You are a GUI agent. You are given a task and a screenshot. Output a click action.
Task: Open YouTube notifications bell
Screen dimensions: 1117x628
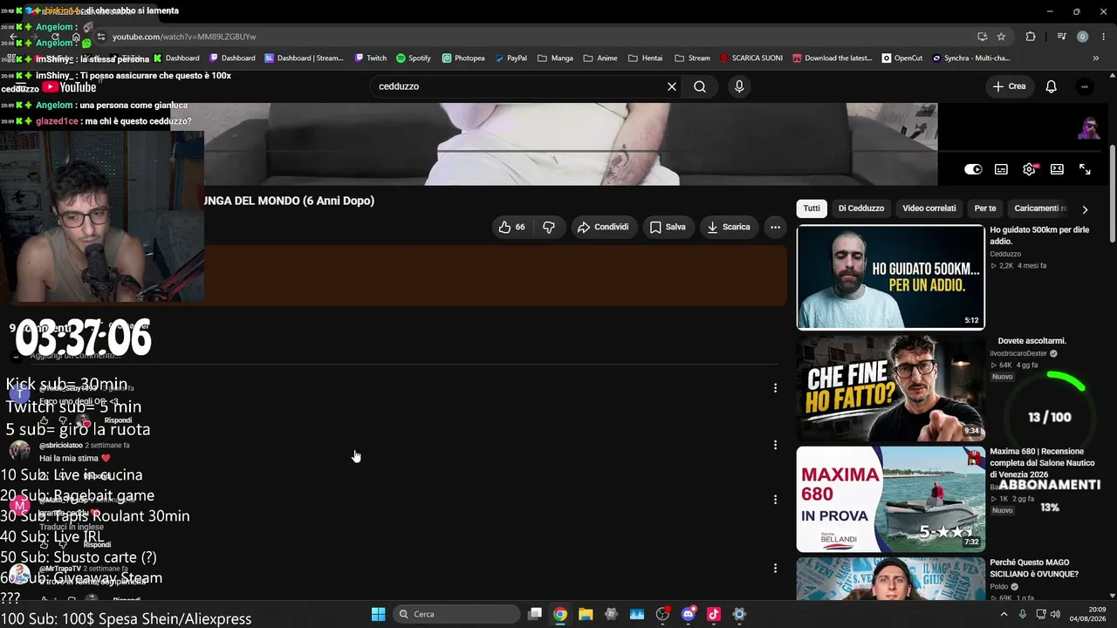(x=1052, y=86)
